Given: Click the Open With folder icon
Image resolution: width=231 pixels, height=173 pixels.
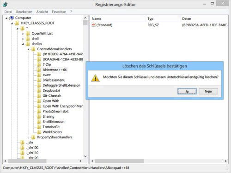Looking at the screenshot, I should pos(39,101).
